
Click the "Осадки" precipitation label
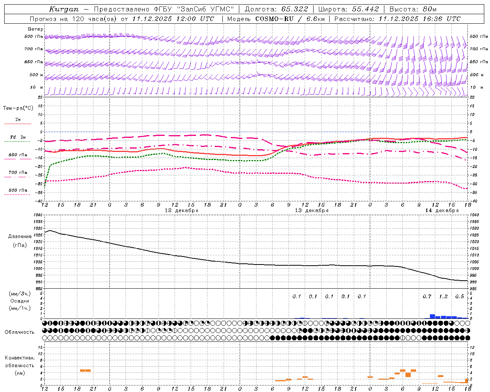pos(20,301)
